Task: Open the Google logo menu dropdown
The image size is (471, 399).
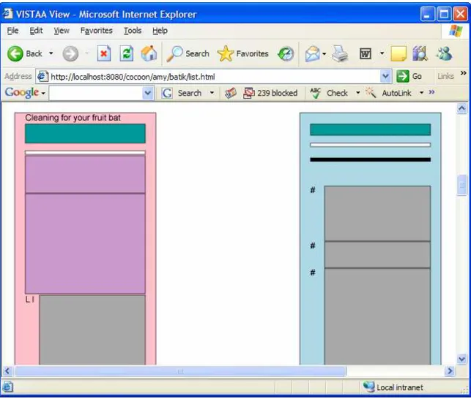Action: (43, 94)
